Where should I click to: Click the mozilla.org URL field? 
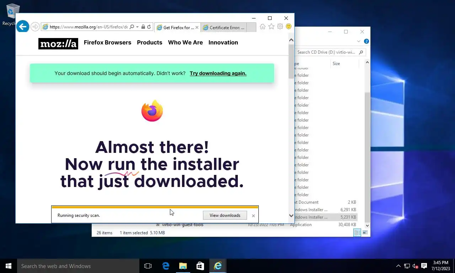(x=89, y=27)
